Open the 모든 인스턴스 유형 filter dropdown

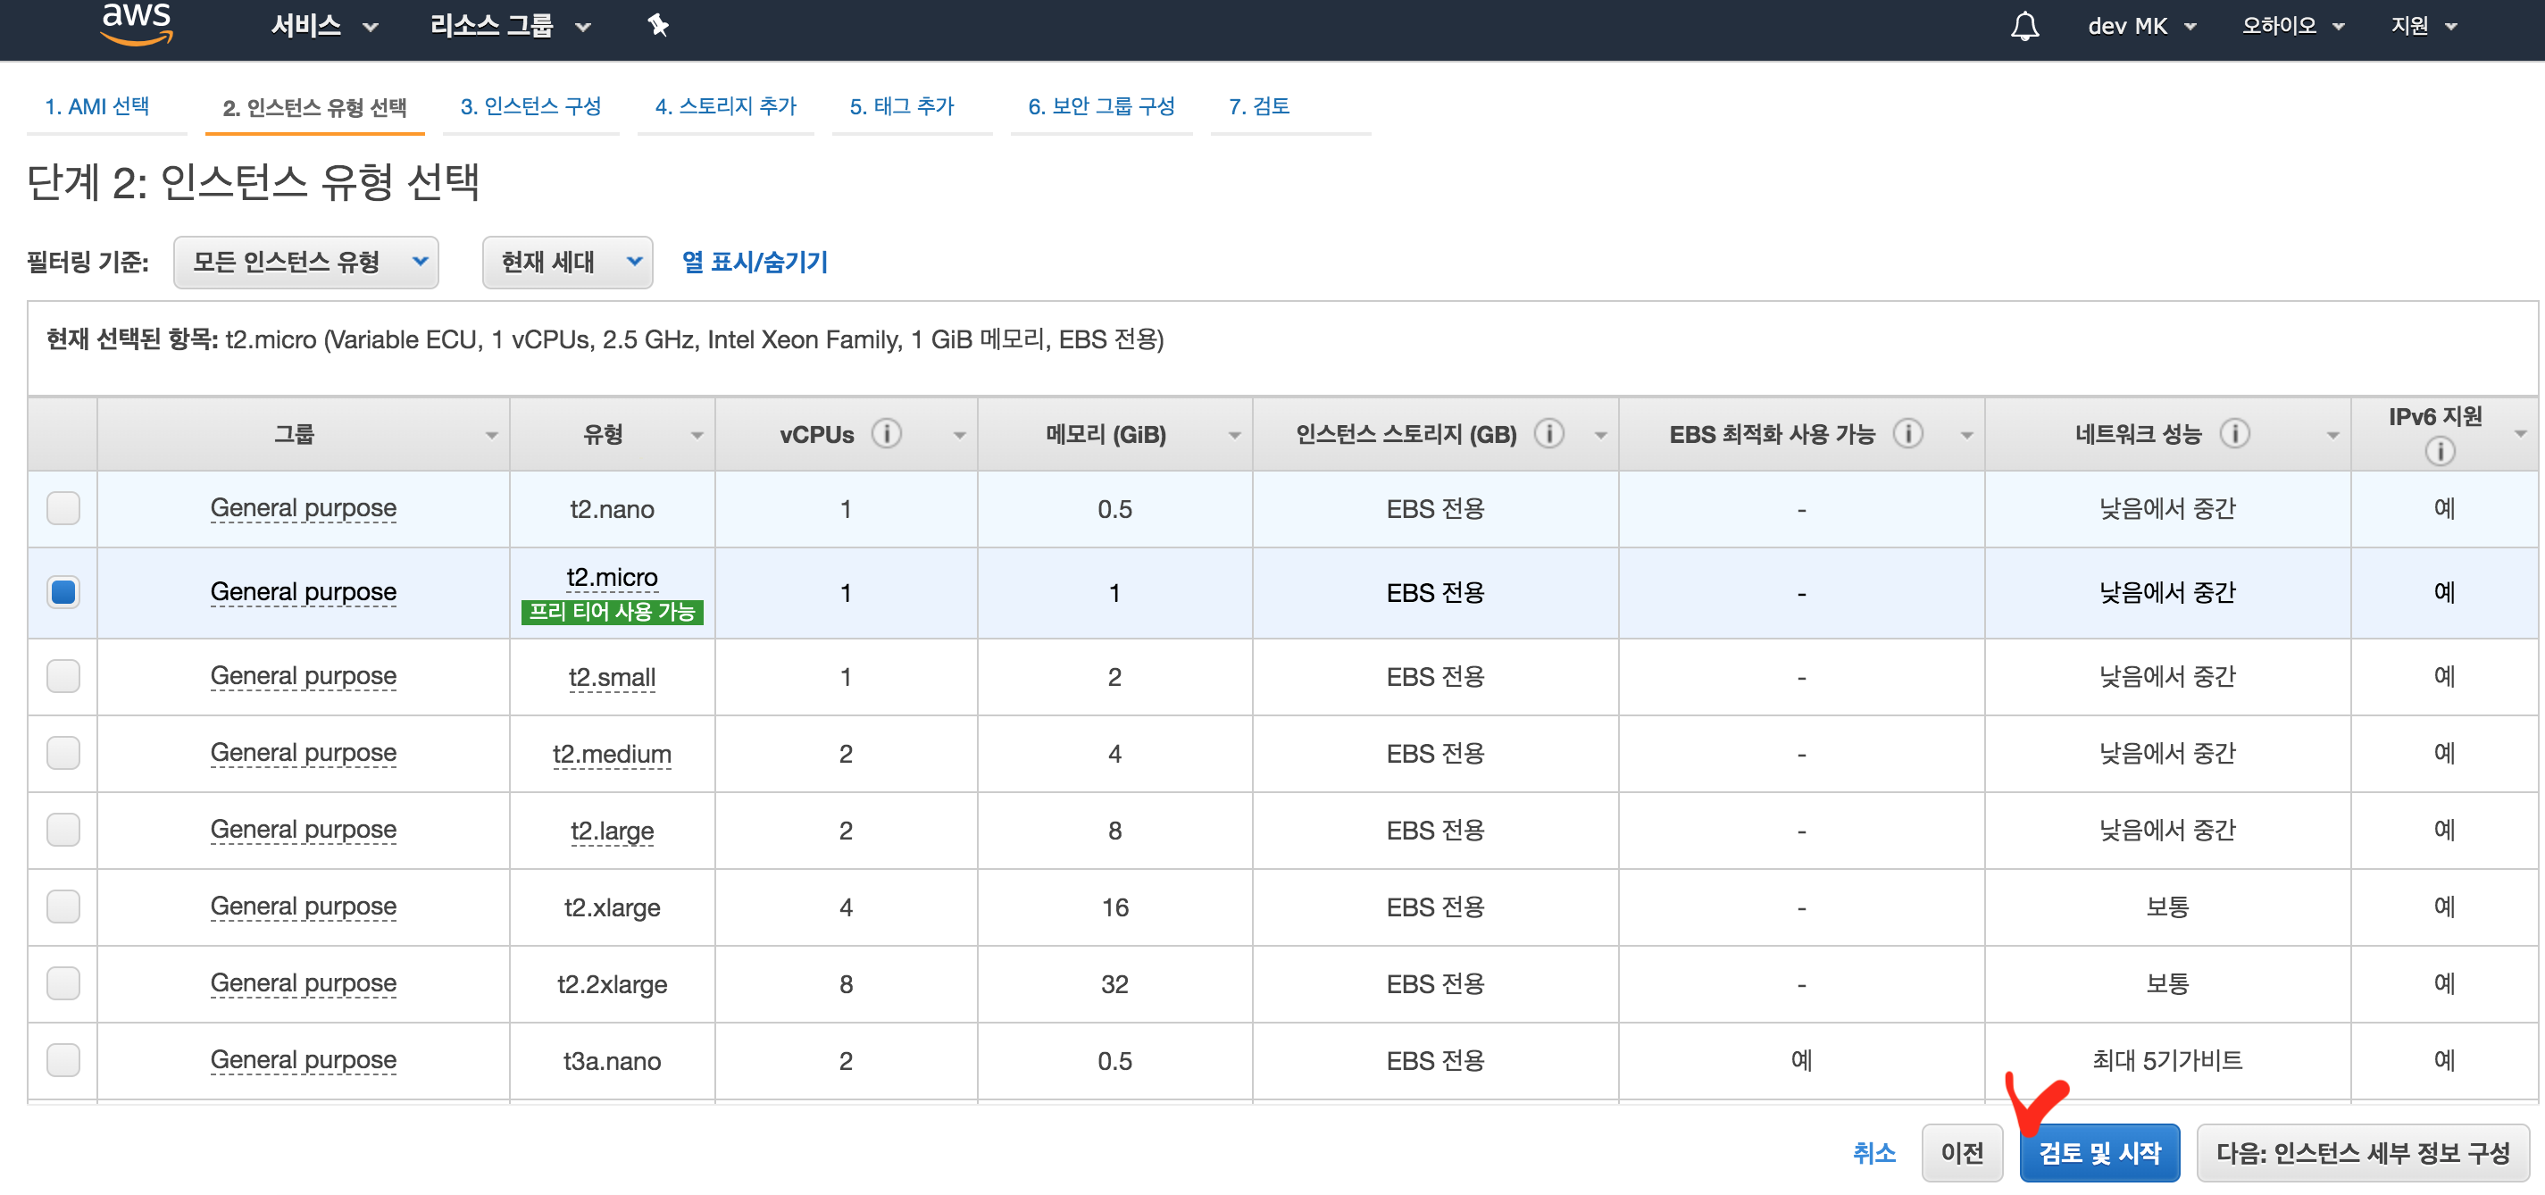click(x=305, y=262)
